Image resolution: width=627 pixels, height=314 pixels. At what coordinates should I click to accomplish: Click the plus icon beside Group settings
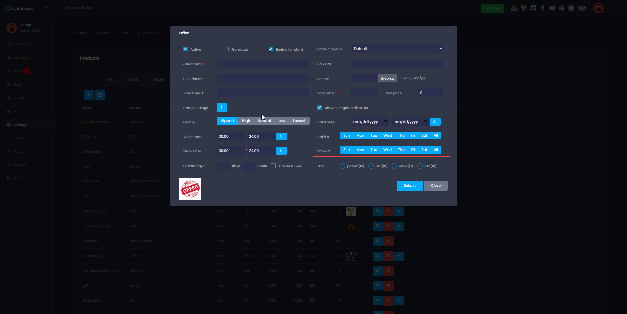222,107
